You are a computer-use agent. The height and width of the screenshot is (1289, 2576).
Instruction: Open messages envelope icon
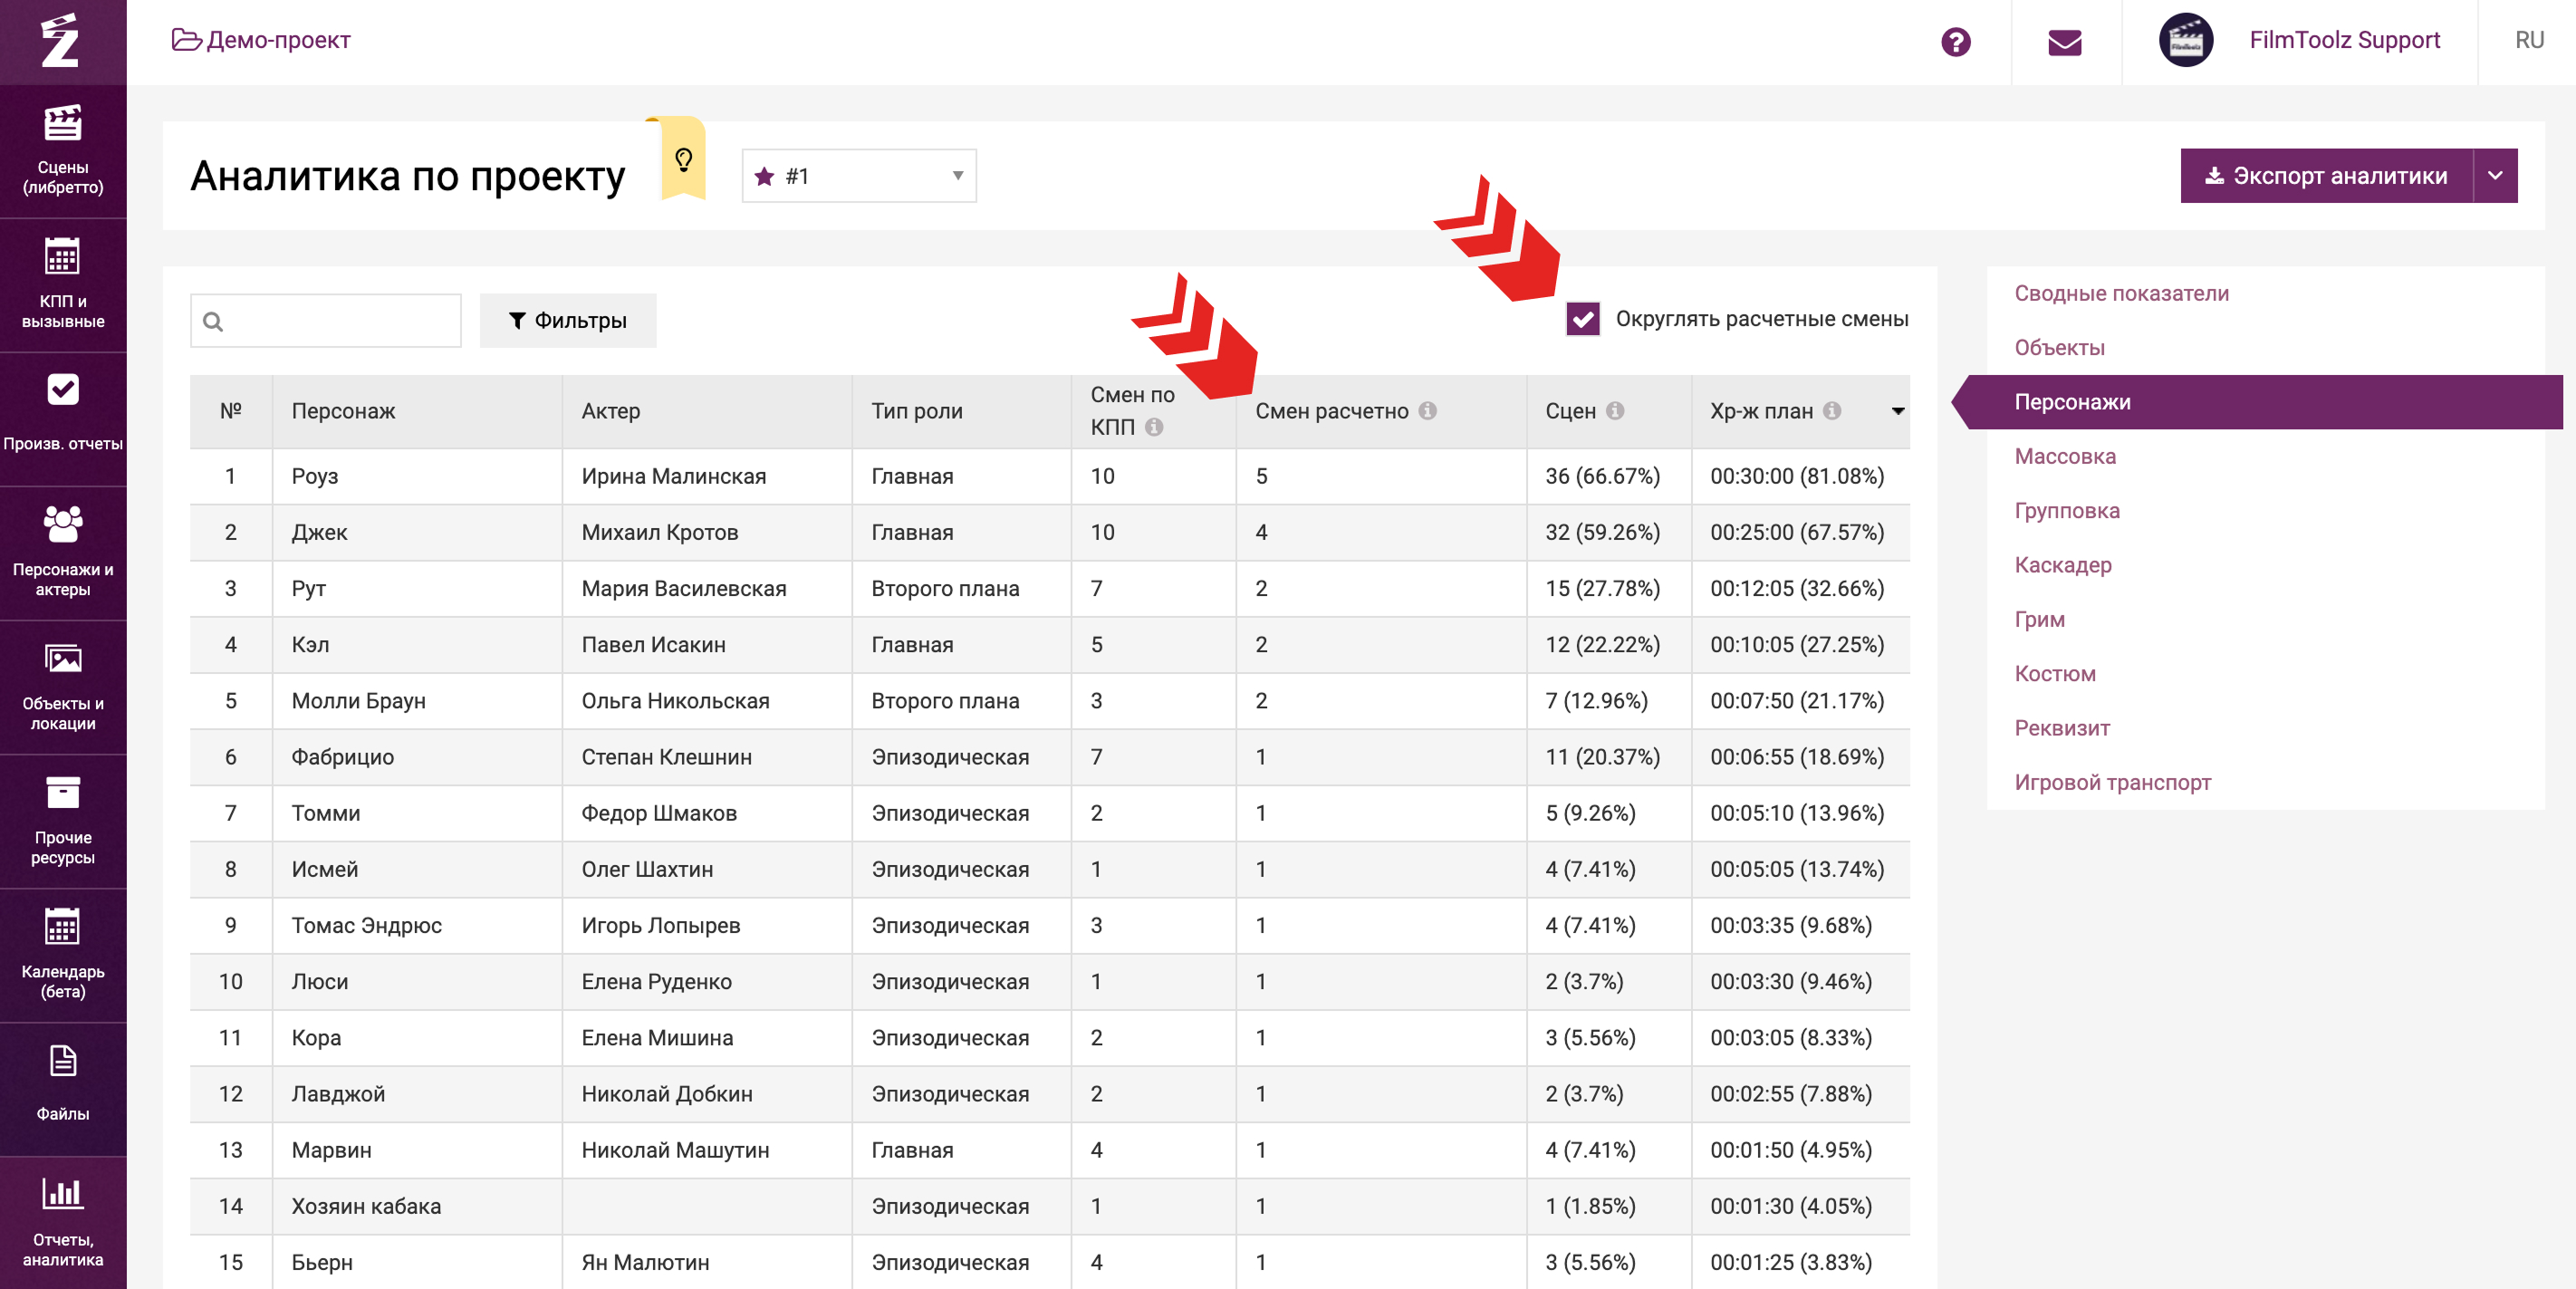[x=2065, y=42]
